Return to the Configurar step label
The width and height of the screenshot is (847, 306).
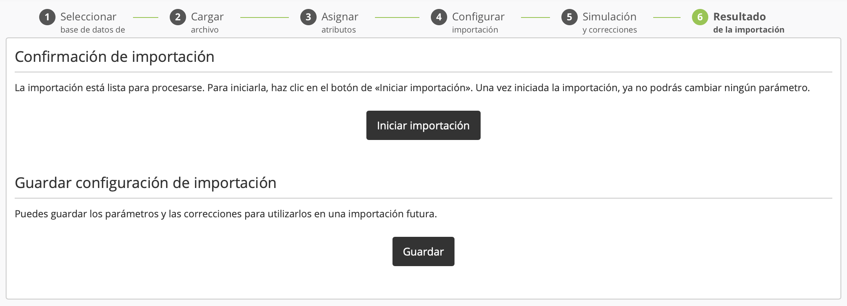[478, 17]
